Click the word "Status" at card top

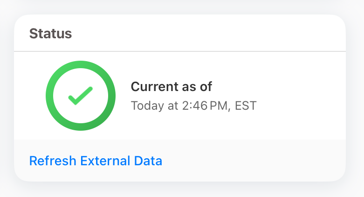50,34
